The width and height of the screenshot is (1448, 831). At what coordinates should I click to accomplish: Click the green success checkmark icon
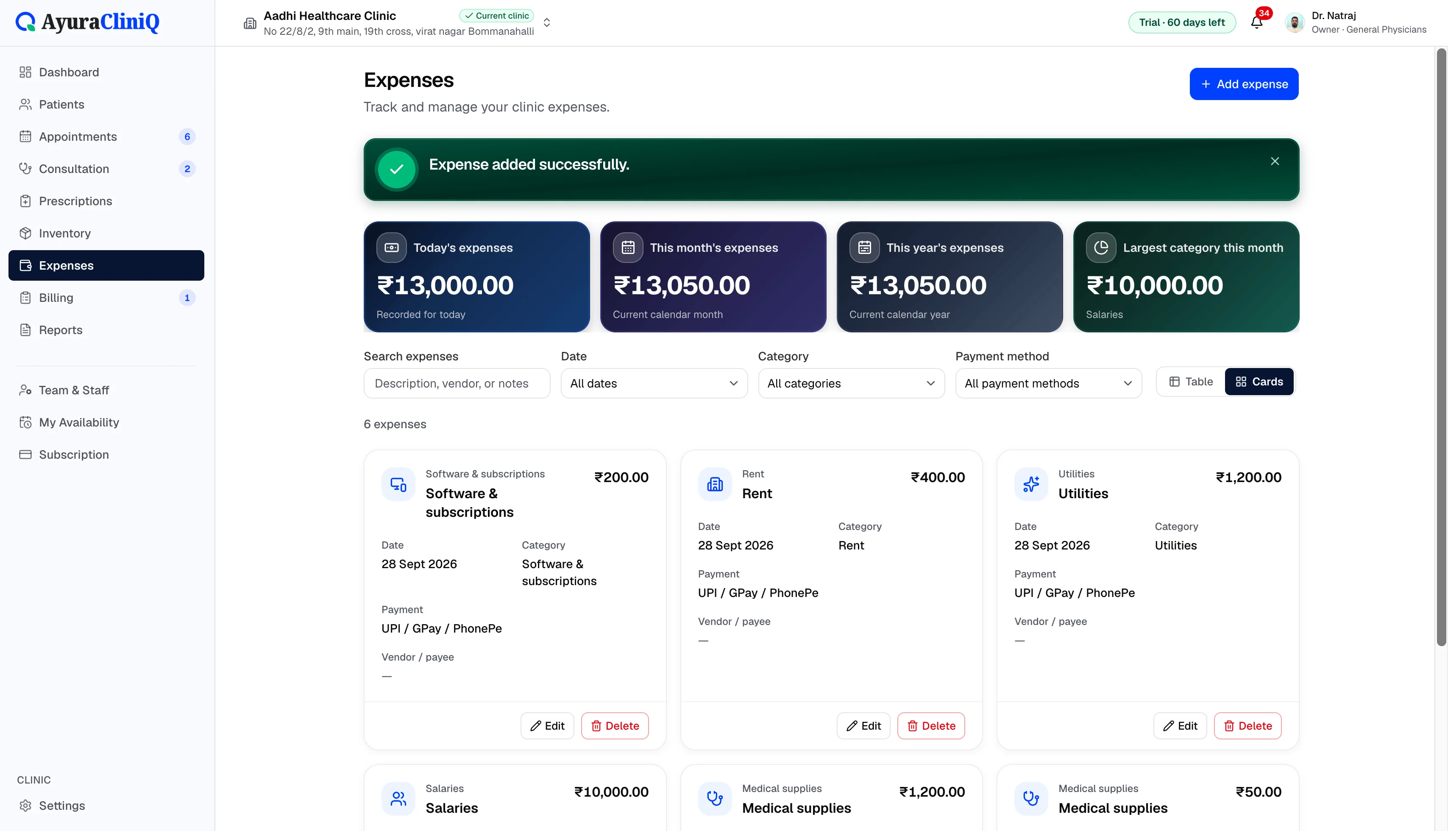pyautogui.click(x=396, y=170)
